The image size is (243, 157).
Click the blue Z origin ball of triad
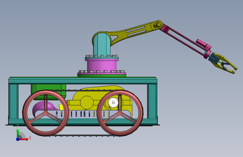18,139
